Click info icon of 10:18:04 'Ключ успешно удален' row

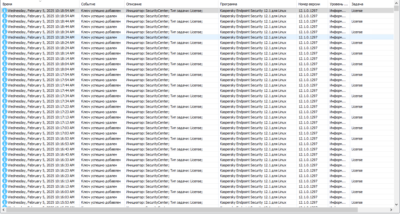tap(5, 69)
